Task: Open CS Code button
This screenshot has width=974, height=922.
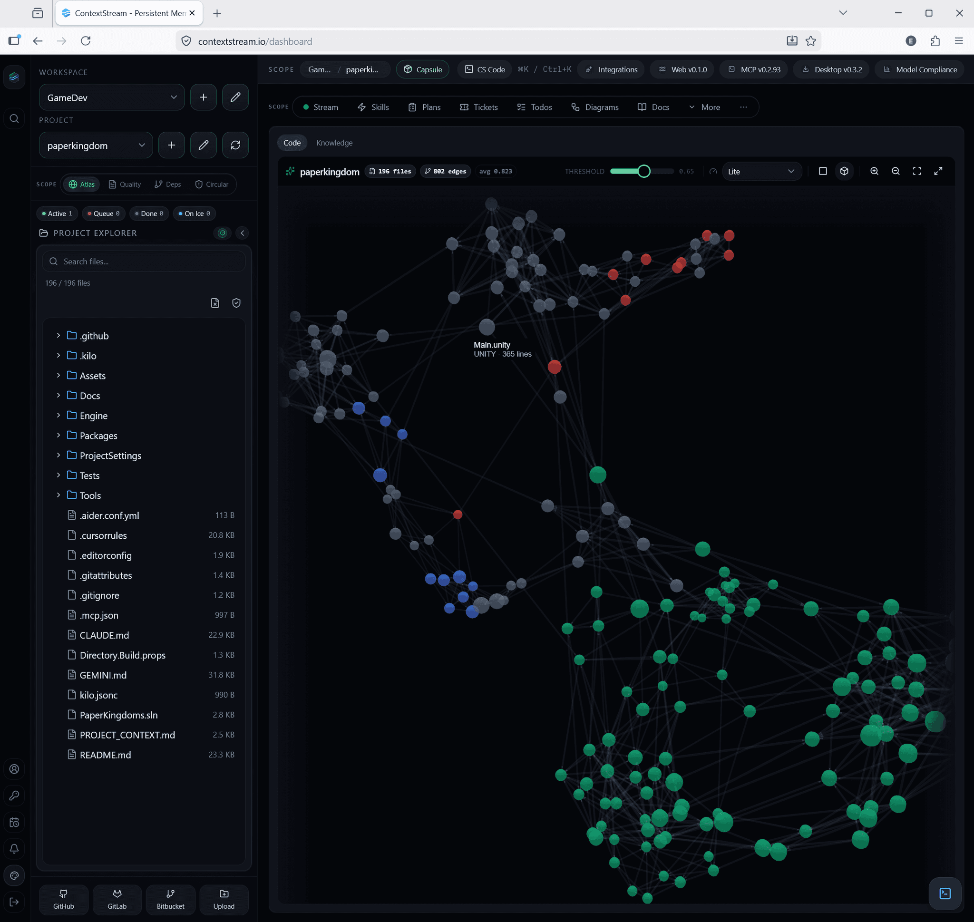Action: 485,69
